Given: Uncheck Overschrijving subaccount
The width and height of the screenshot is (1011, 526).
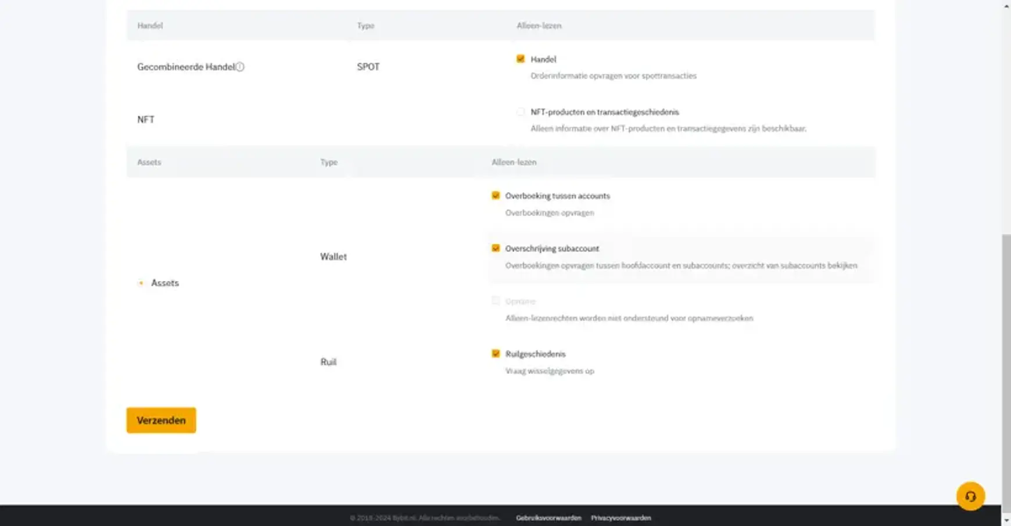Looking at the screenshot, I should pyautogui.click(x=495, y=248).
